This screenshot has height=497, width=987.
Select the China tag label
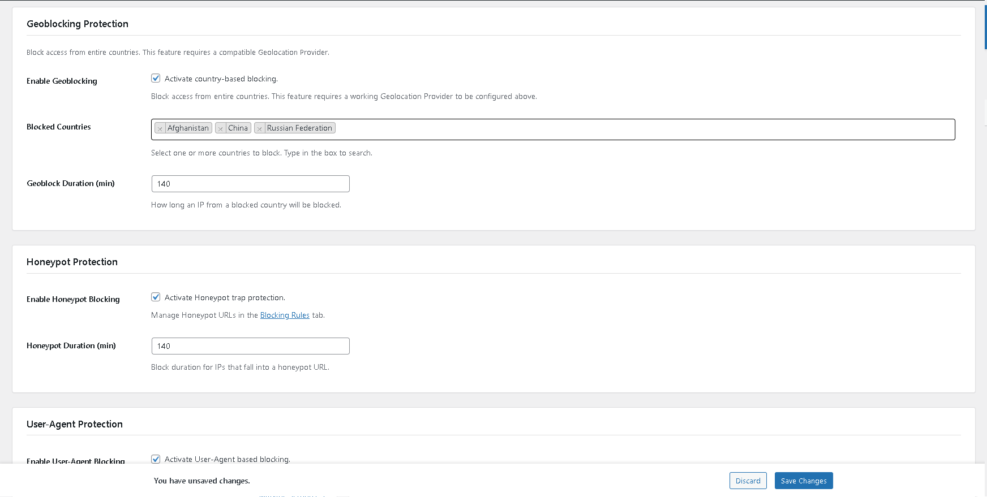pyautogui.click(x=238, y=128)
